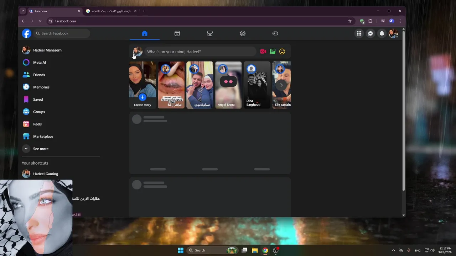Open the Facebook logo home link

[27, 33]
